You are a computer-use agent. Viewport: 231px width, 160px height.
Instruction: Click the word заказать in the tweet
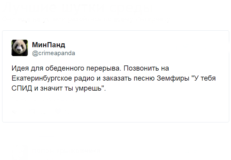coord(117,78)
